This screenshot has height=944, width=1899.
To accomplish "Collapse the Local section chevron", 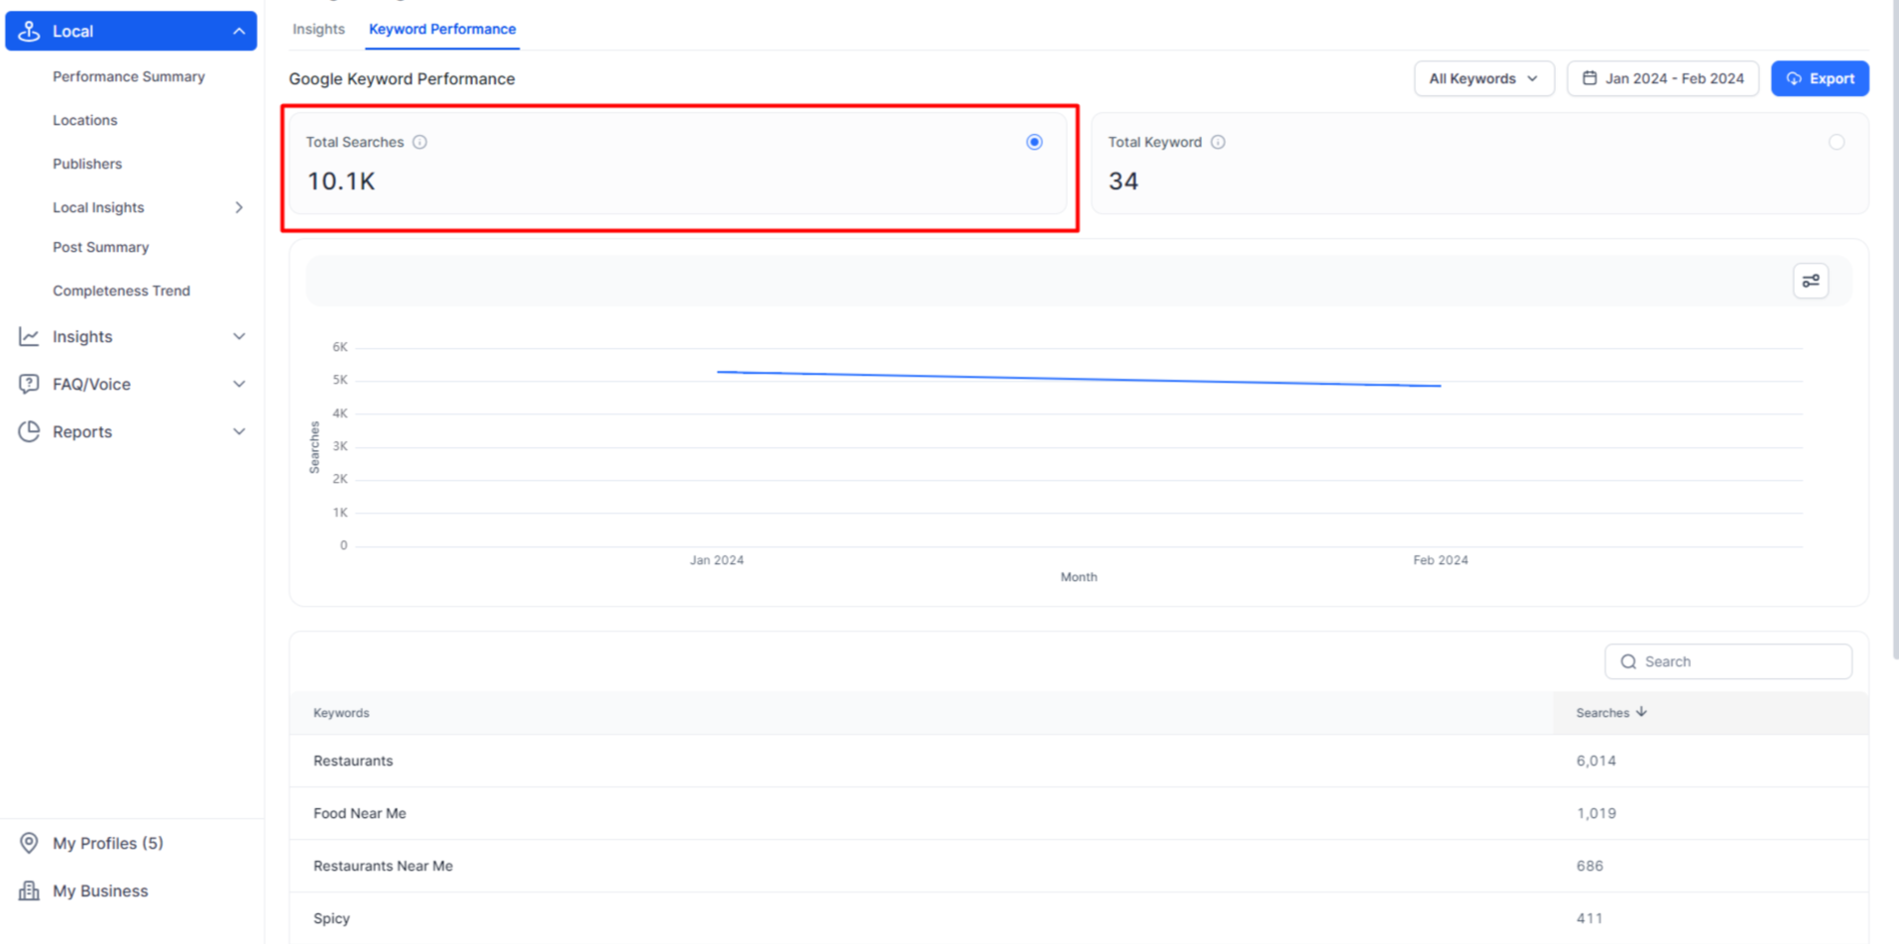I will click(x=239, y=31).
